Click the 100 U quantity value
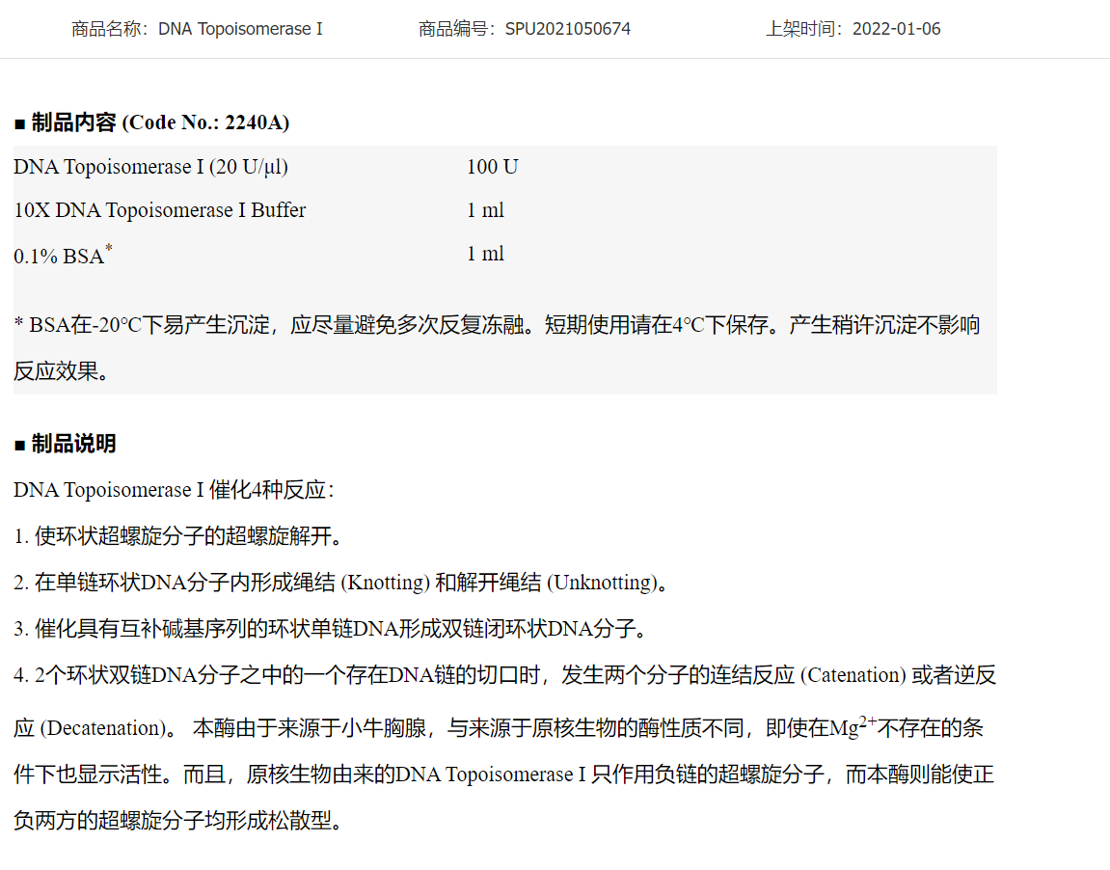The image size is (1110, 870). click(492, 167)
